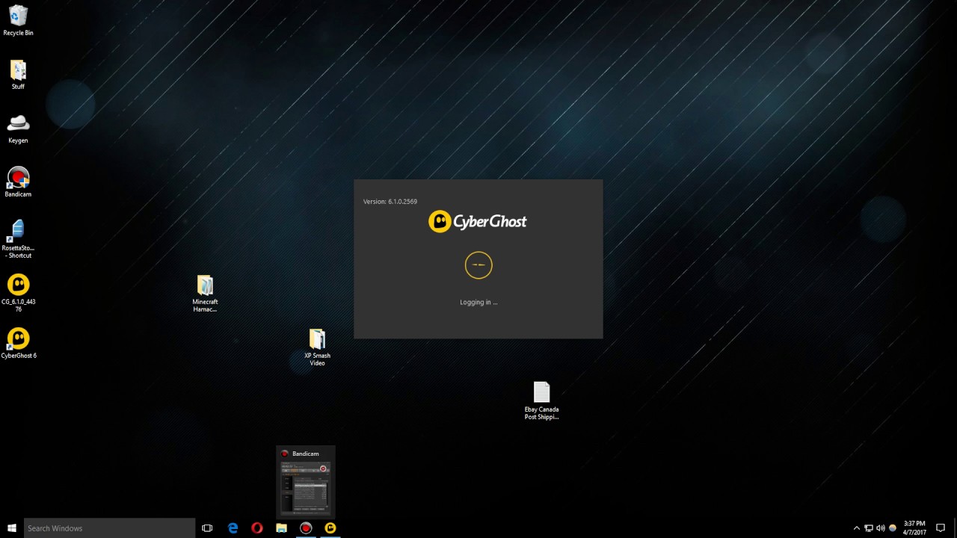Launch Microsoft Edge from the taskbar
Screen dimensions: 957x538
[x=233, y=528]
